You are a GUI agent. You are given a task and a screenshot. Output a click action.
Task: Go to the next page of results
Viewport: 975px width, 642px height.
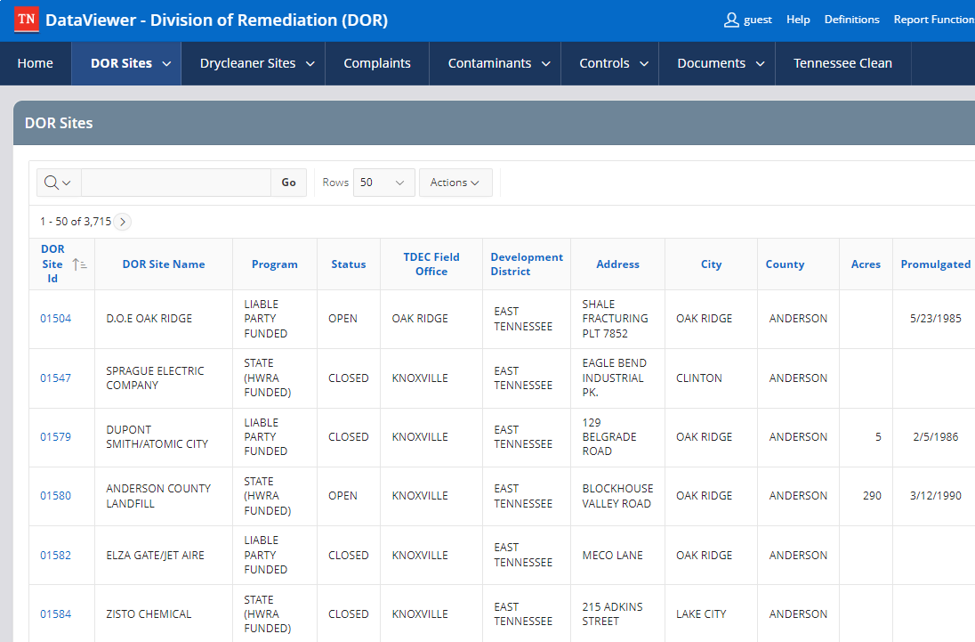coord(122,222)
